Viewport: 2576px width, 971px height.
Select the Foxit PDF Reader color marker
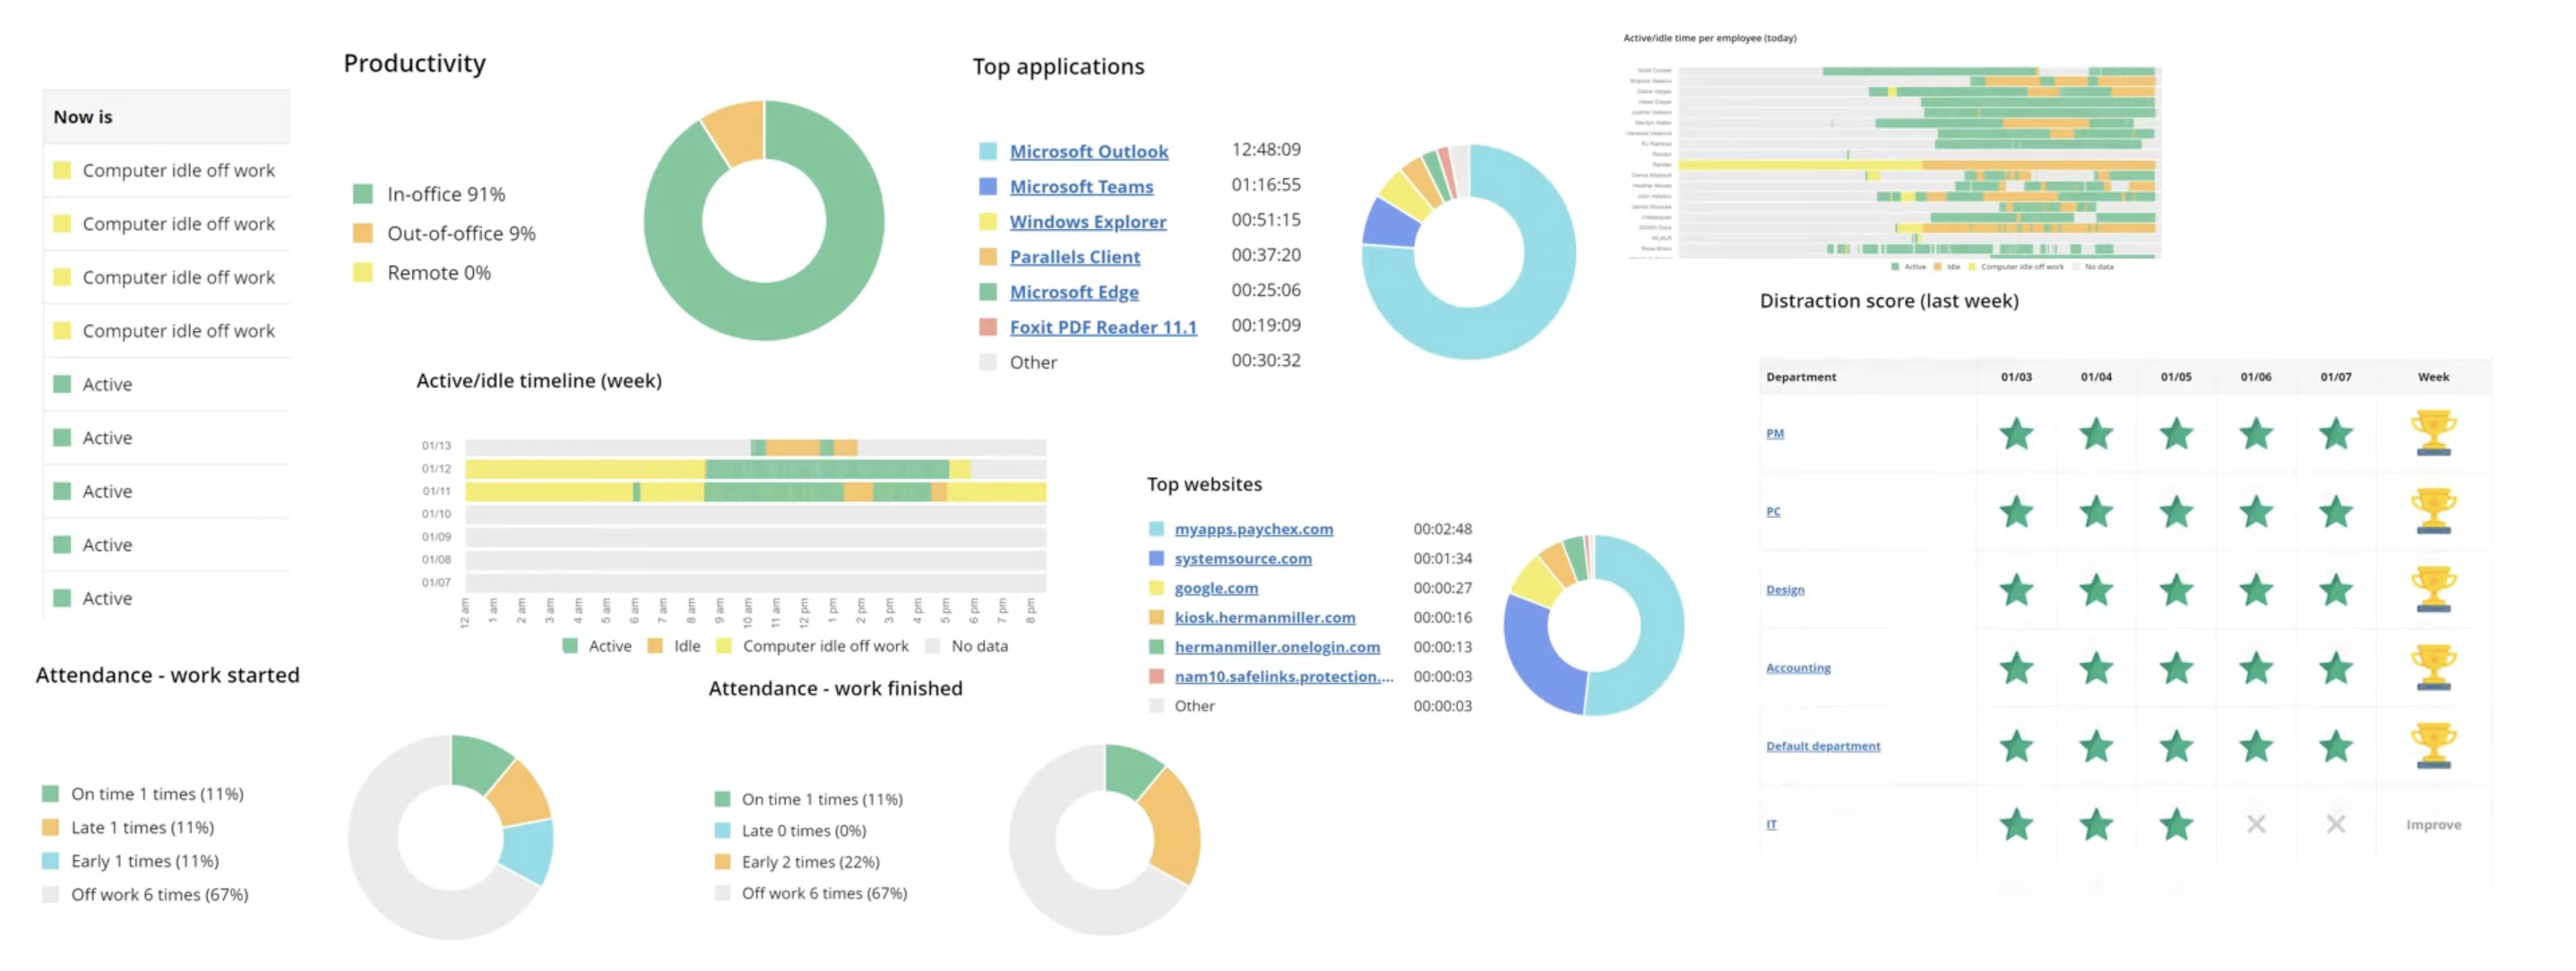(987, 327)
